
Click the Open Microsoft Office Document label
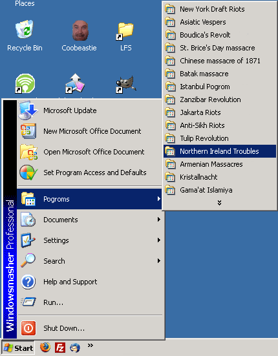pyautogui.click(x=94, y=152)
